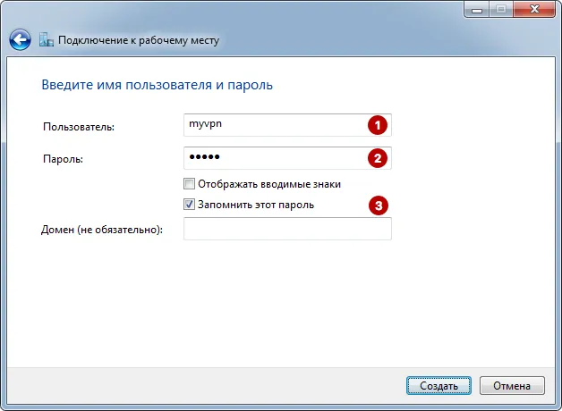Click the Пароль: label

tap(63, 159)
